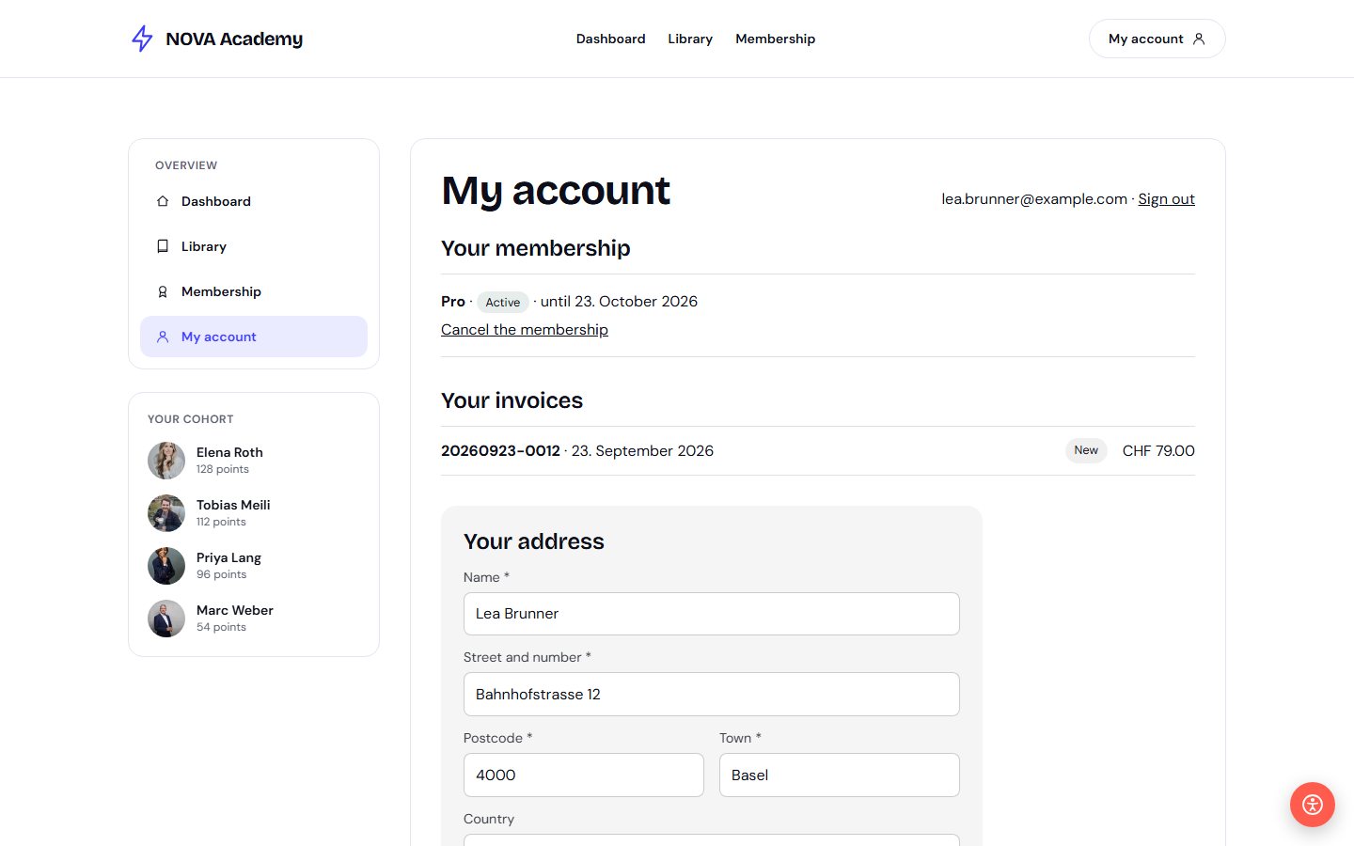
Task: Click the Active membership status badge
Action: click(x=503, y=302)
